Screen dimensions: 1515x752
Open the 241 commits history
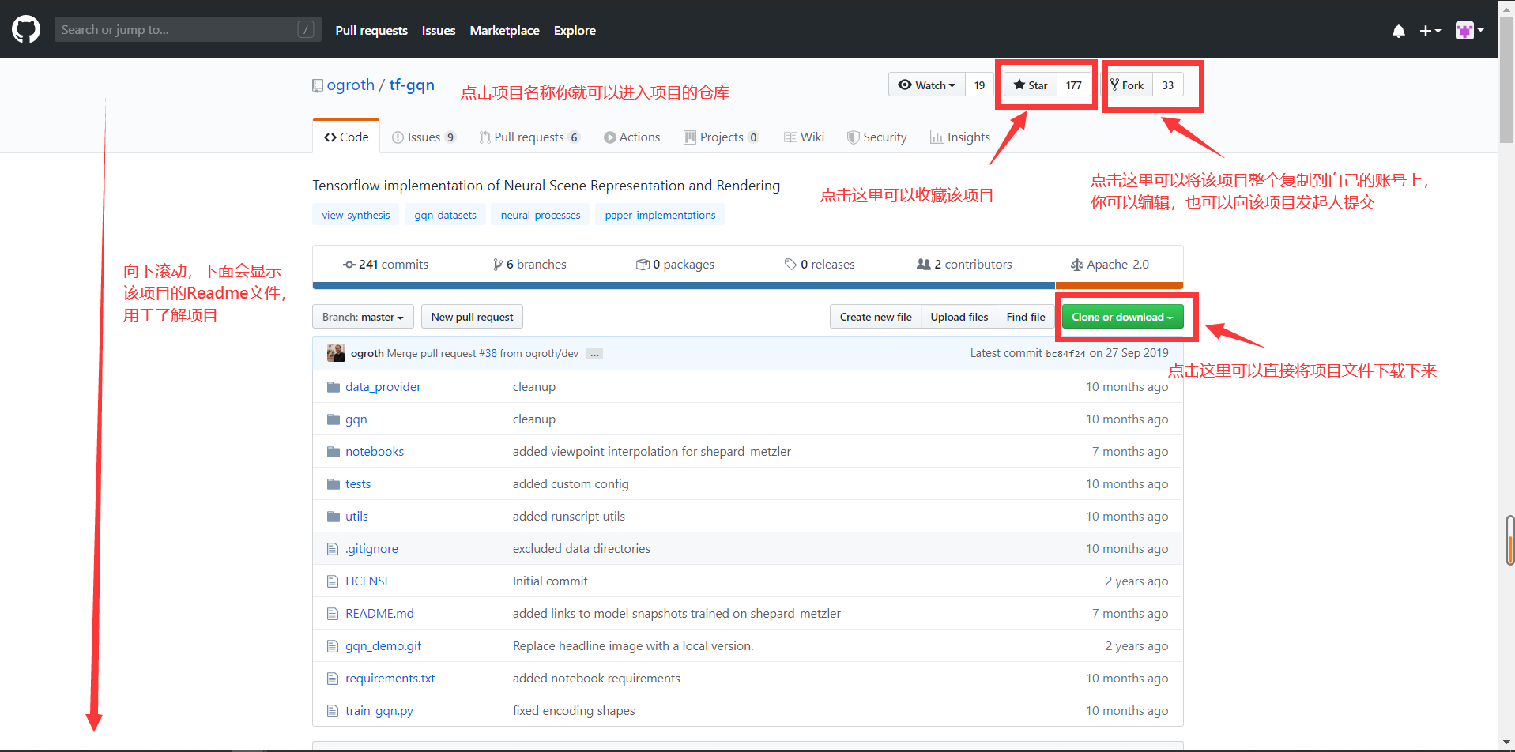[386, 264]
